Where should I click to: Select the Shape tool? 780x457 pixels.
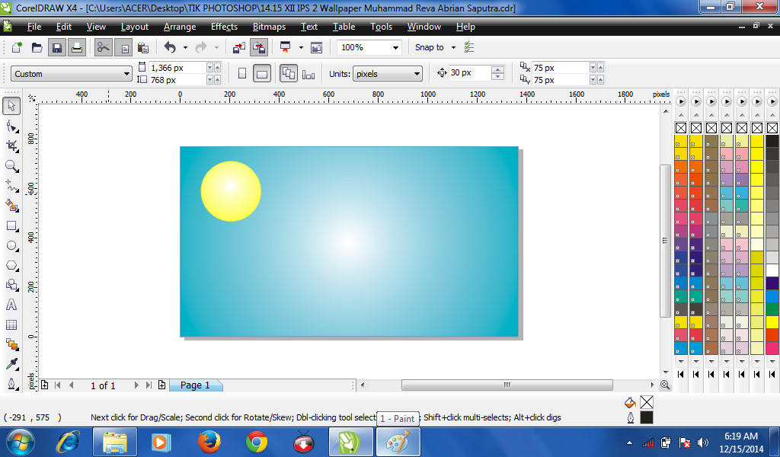pyautogui.click(x=11, y=126)
